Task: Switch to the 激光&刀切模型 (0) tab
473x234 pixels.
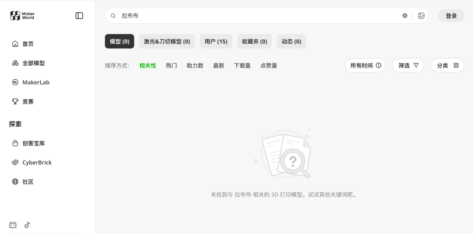Action: pyautogui.click(x=167, y=42)
